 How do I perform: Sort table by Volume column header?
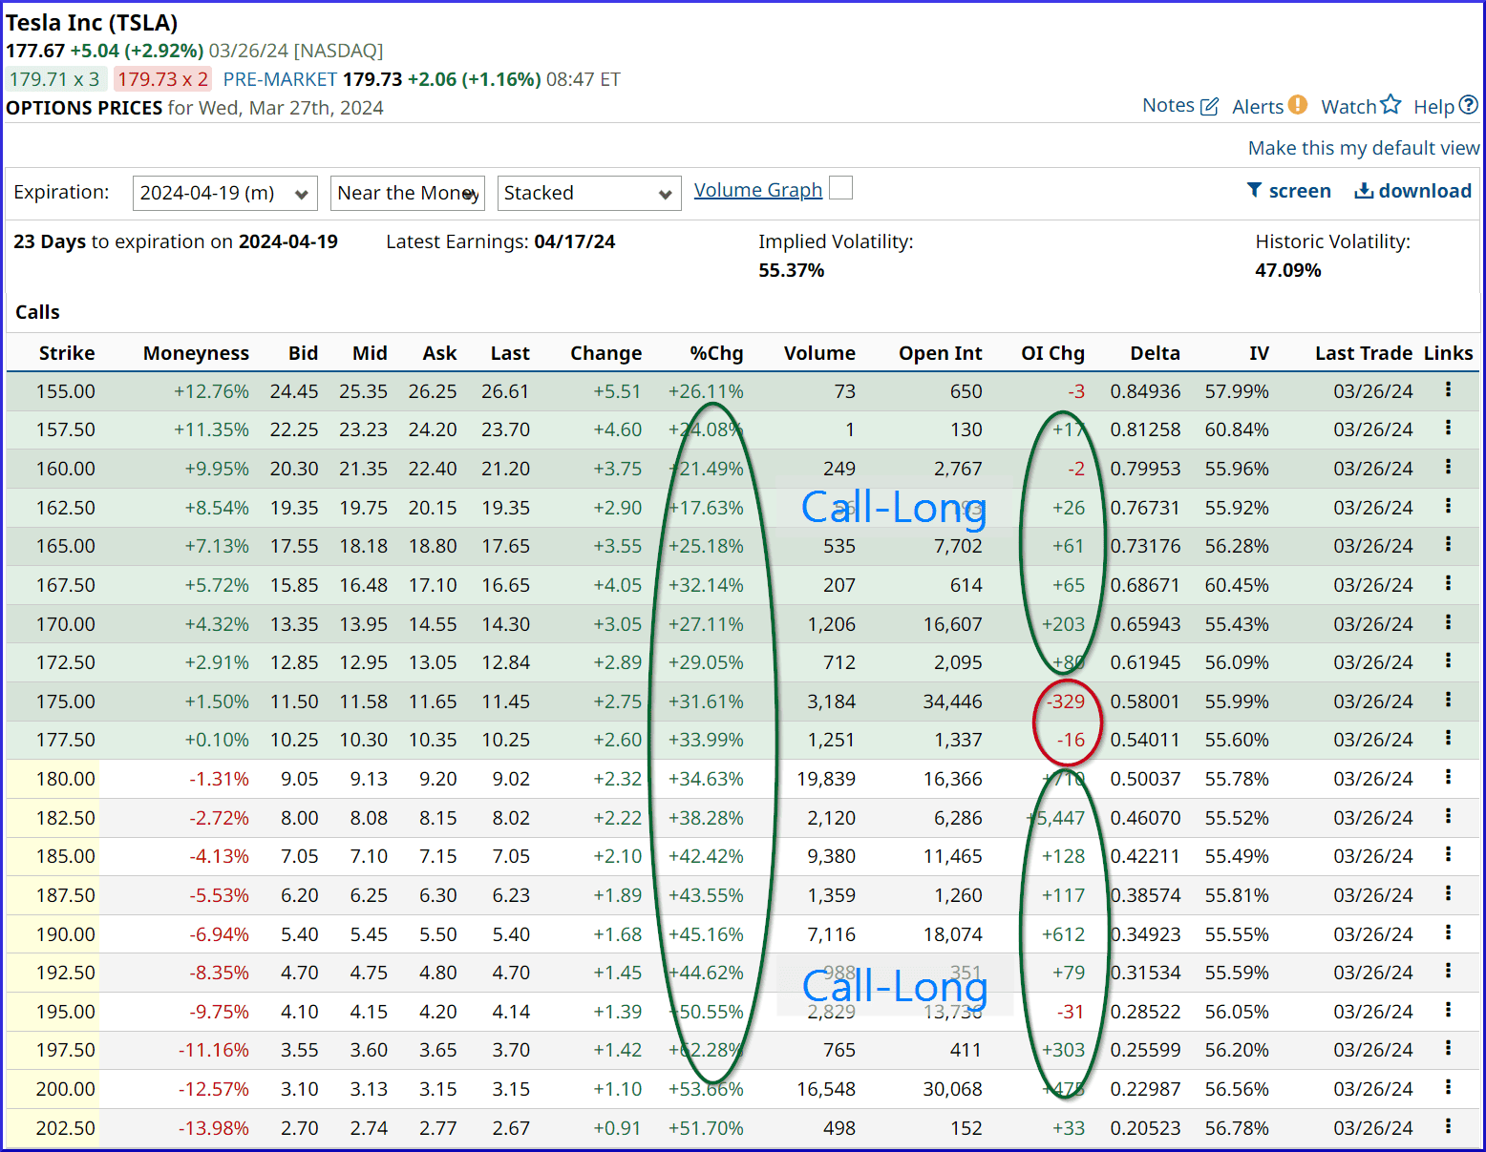click(819, 353)
